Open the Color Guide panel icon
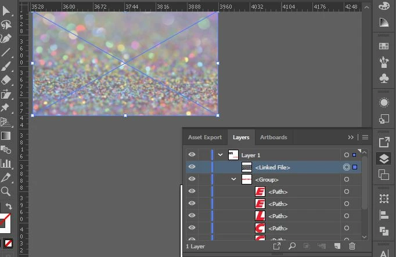Viewport: 396px width, 257px height. (384, 22)
